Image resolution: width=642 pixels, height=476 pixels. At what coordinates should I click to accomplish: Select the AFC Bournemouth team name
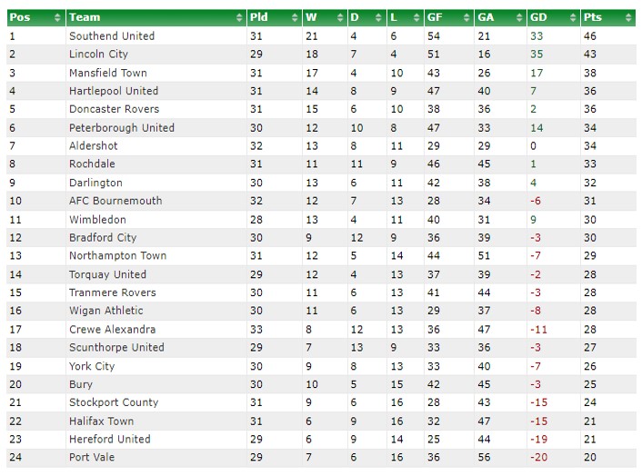tap(115, 201)
